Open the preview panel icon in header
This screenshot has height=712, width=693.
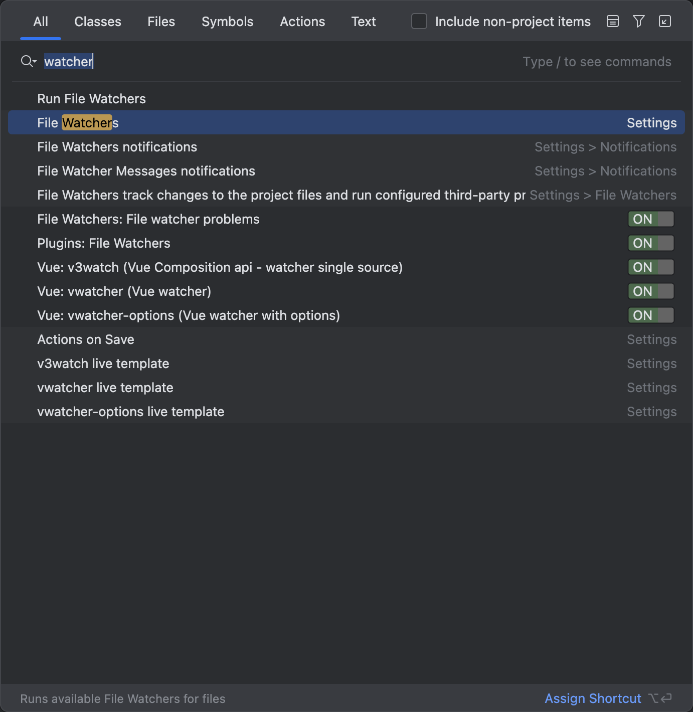[x=612, y=22]
